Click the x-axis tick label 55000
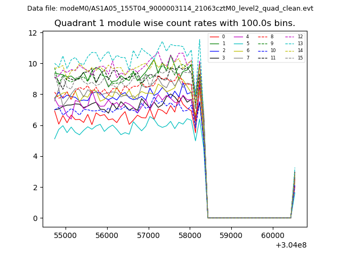Screen dimensions: 341x255 pyautogui.click(x=66, y=234)
